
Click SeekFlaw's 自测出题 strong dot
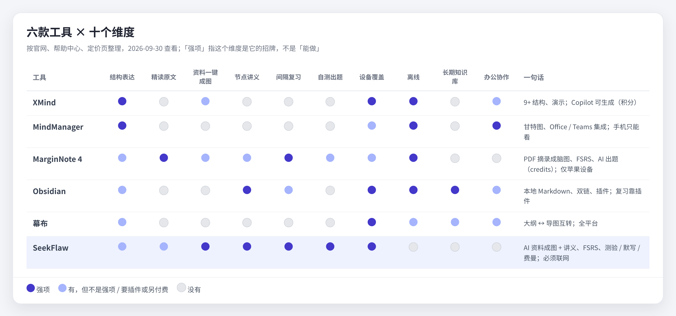330,247
